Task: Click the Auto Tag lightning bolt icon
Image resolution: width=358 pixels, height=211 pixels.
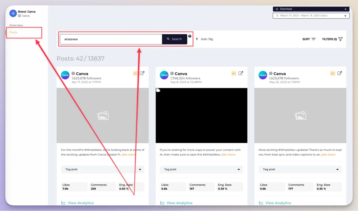Action: point(197,39)
